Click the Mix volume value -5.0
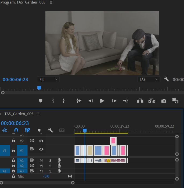This screenshot has height=188, width=184. click(46, 176)
